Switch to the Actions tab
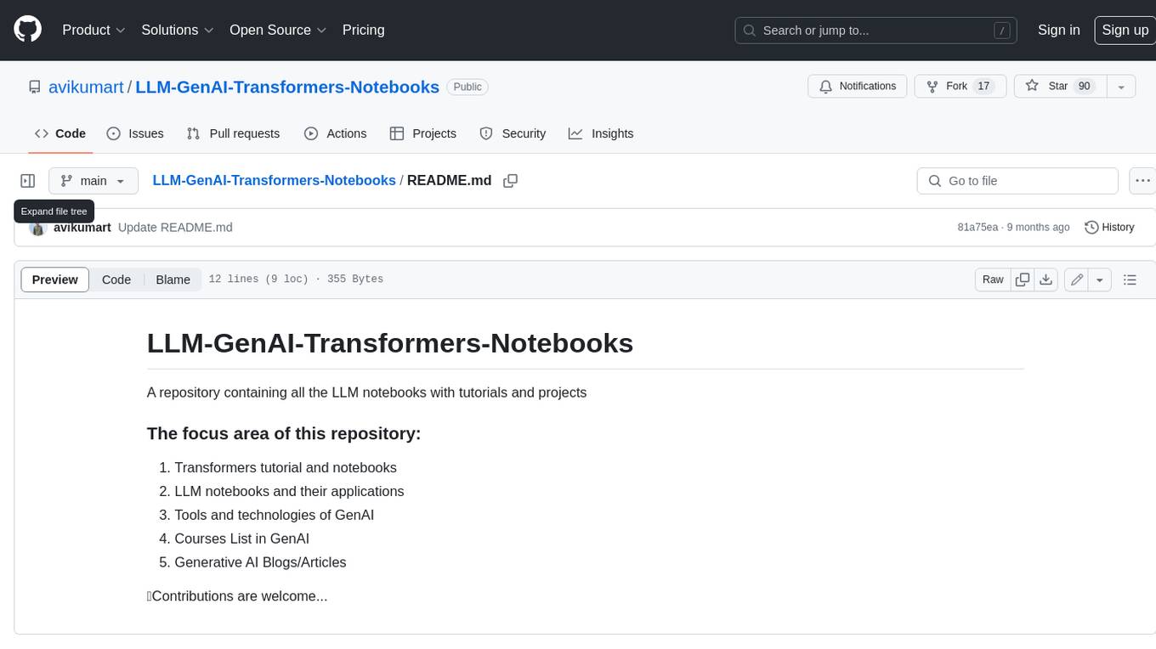Viewport: 1156px width, 649px height. pyautogui.click(x=335, y=133)
